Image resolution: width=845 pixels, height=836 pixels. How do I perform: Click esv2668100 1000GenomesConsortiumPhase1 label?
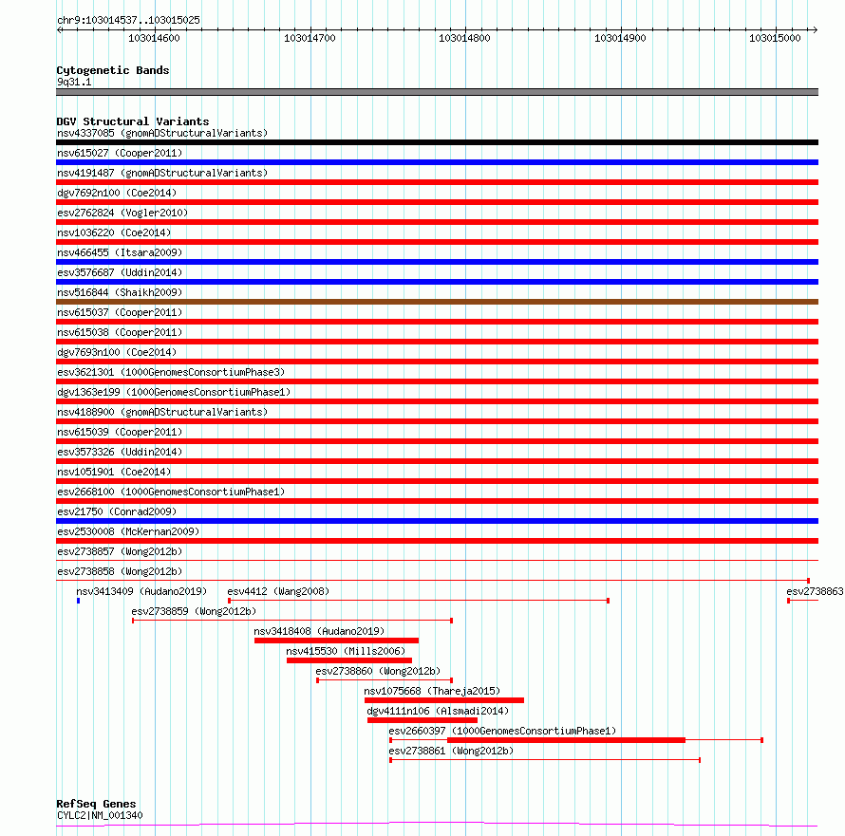click(x=171, y=492)
